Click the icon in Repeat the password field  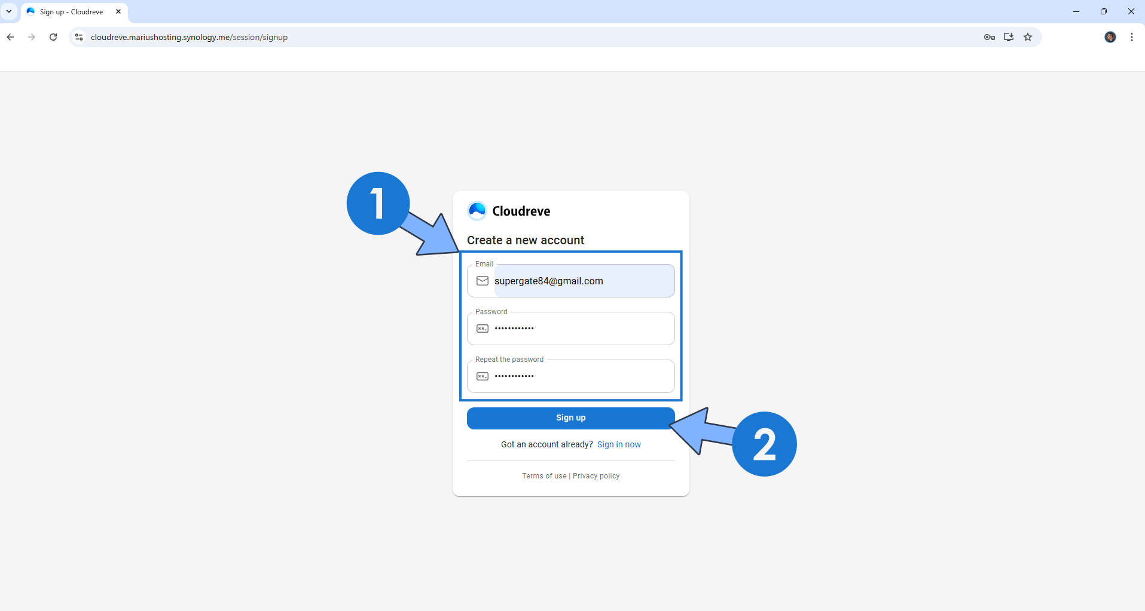pos(483,376)
